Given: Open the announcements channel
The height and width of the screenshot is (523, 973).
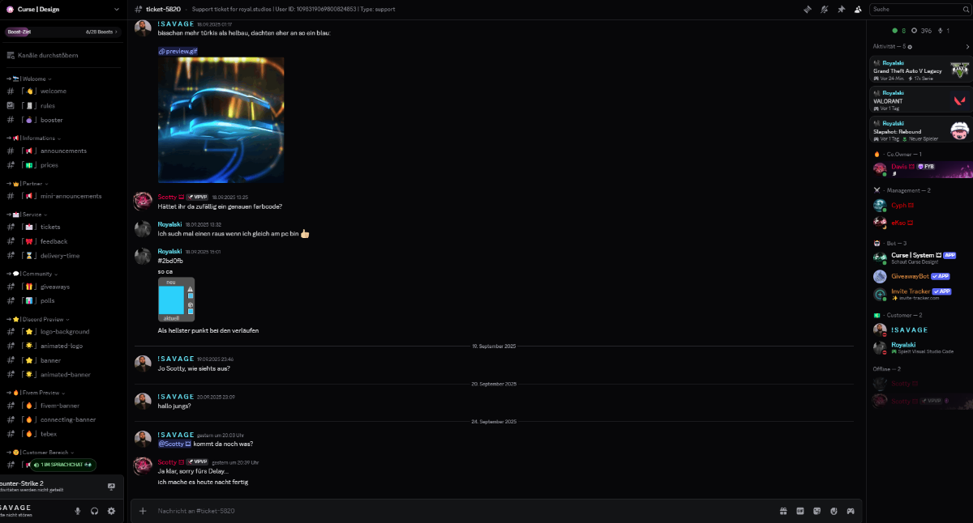Looking at the screenshot, I should pyautogui.click(x=63, y=151).
